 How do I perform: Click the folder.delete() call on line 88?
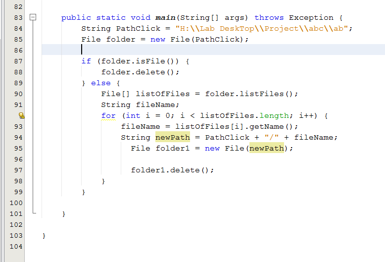pyautogui.click(x=140, y=72)
